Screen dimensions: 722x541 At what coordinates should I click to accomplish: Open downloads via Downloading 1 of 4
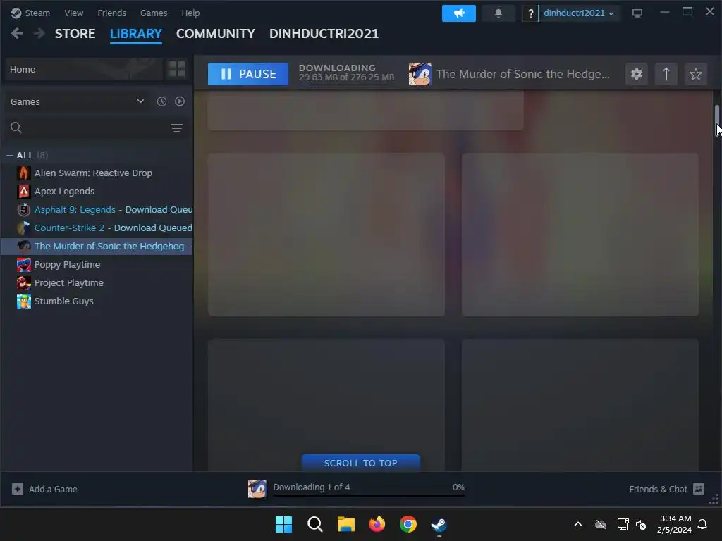tap(311, 487)
